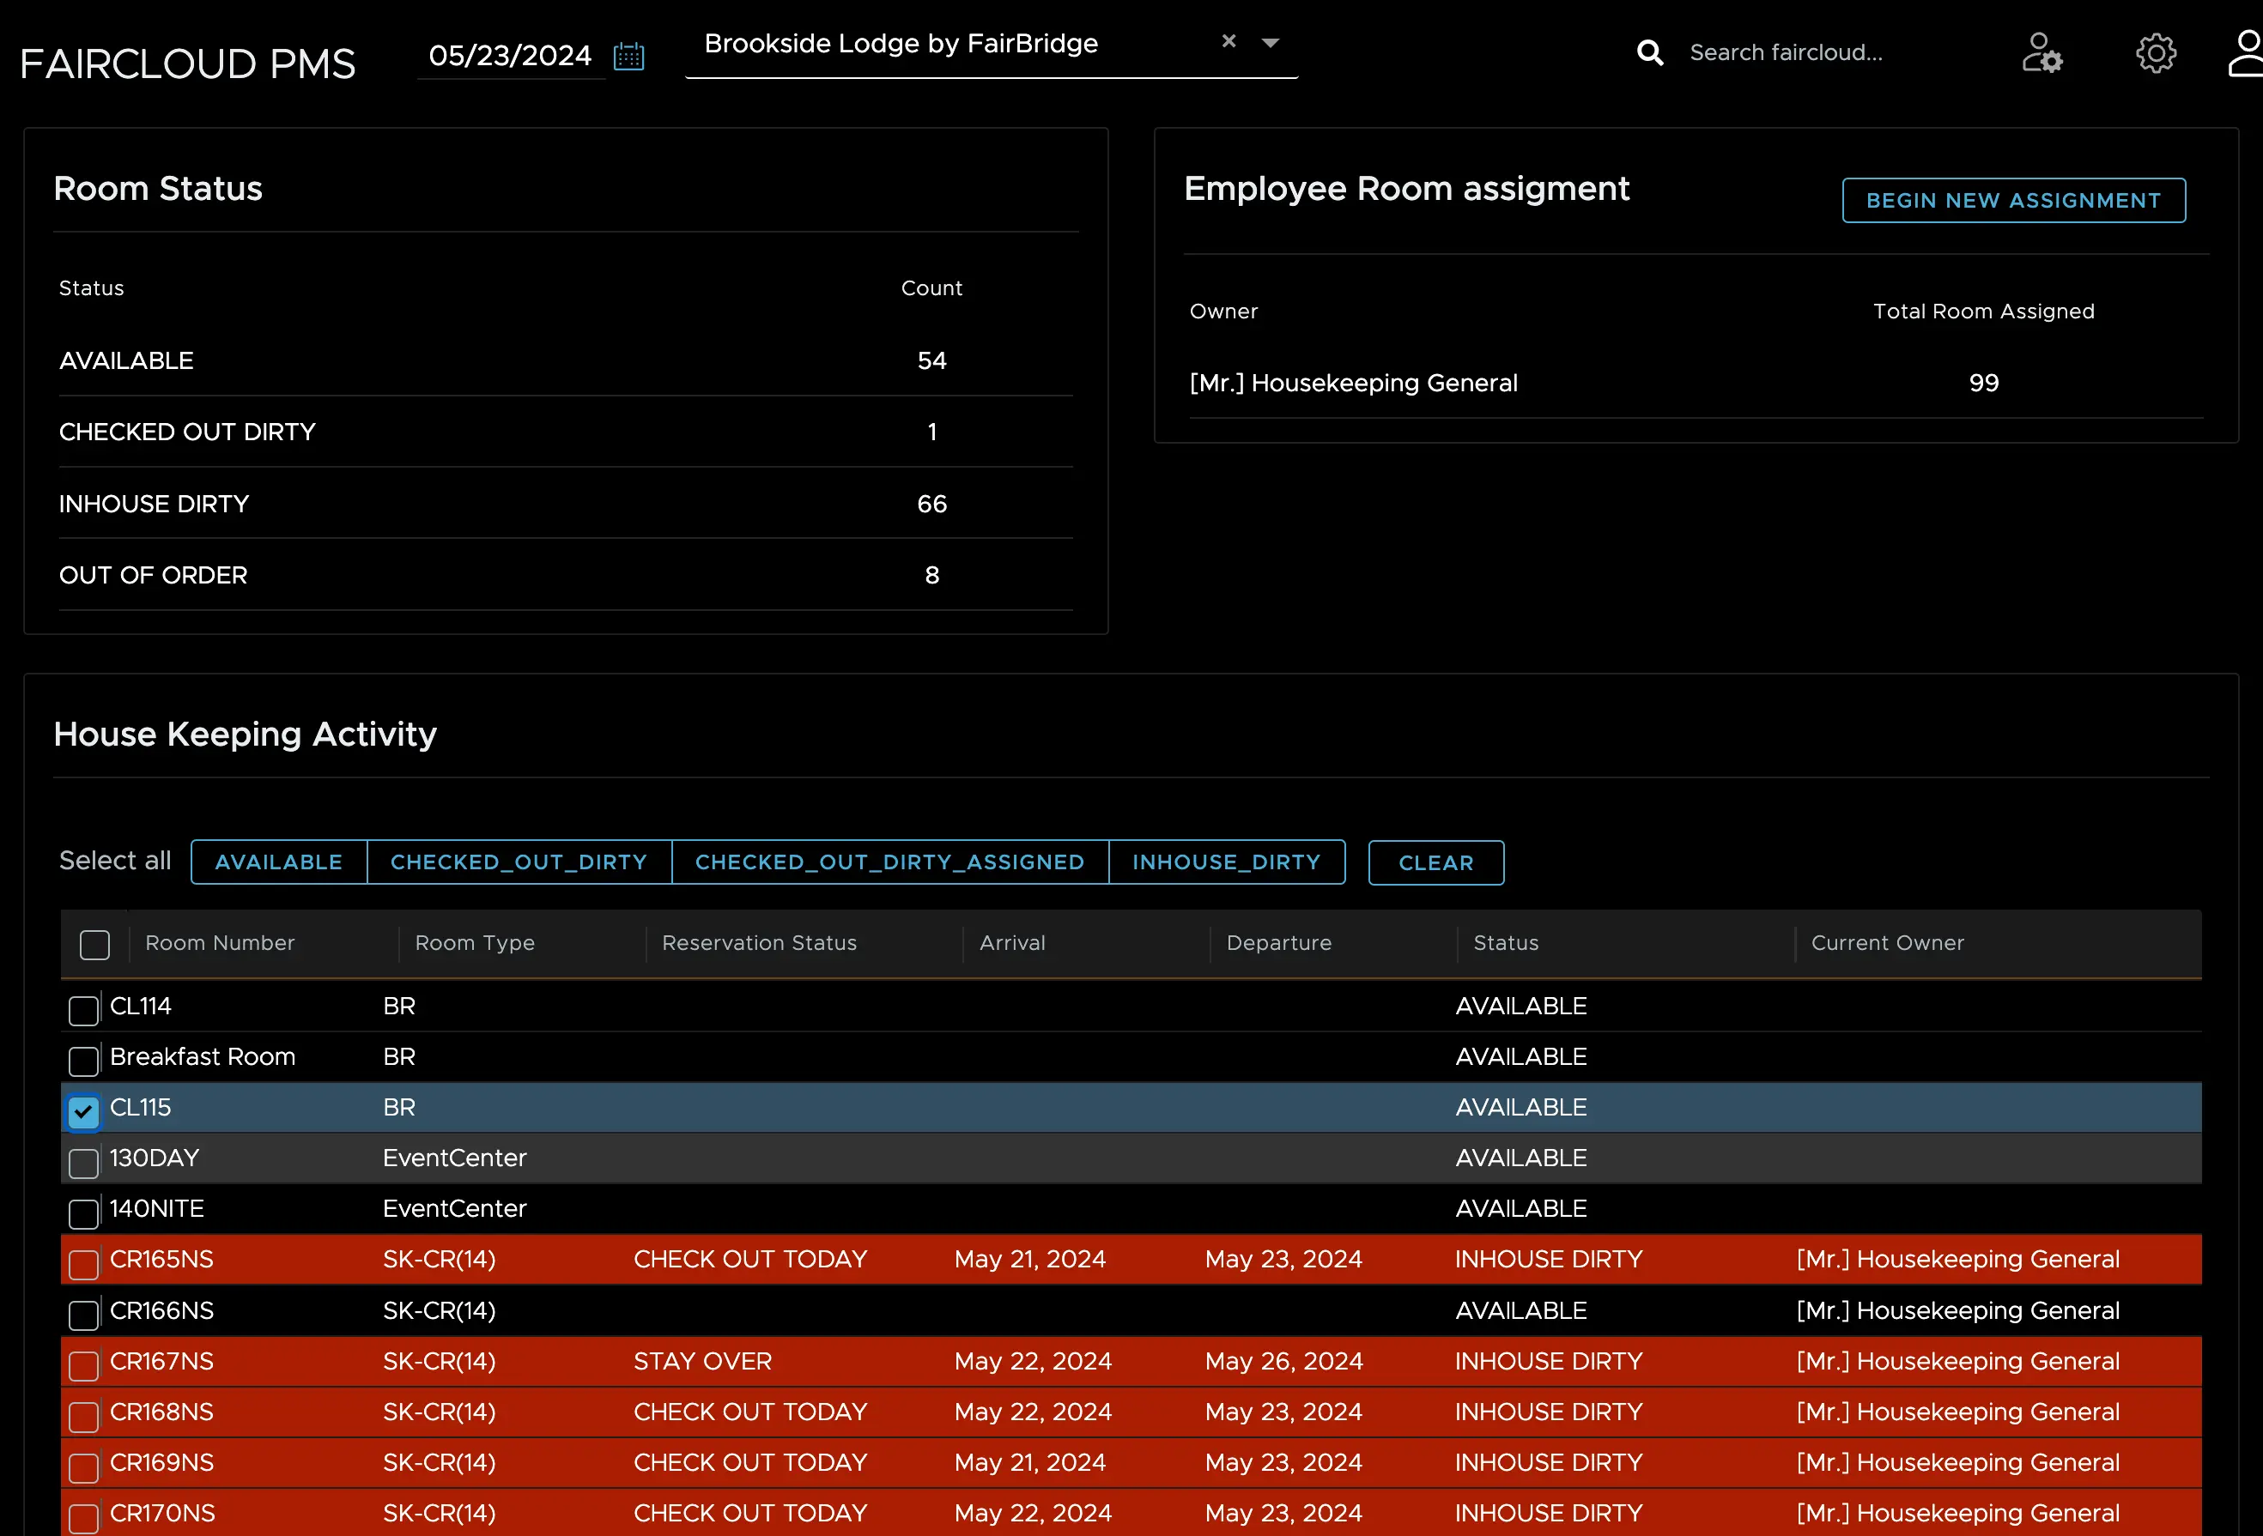The width and height of the screenshot is (2263, 1536).
Task: Click the 05/23/2024 date field
Action: [x=510, y=56]
